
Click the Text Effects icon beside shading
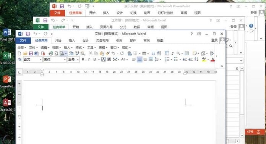115,59
